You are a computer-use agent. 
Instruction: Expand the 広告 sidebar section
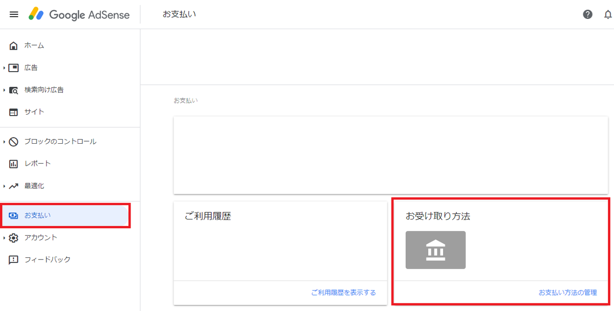[x=4, y=67]
